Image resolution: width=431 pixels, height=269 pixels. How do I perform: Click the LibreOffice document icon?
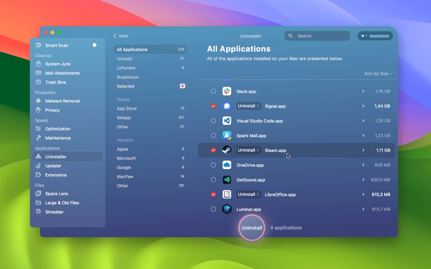pyautogui.click(x=227, y=195)
